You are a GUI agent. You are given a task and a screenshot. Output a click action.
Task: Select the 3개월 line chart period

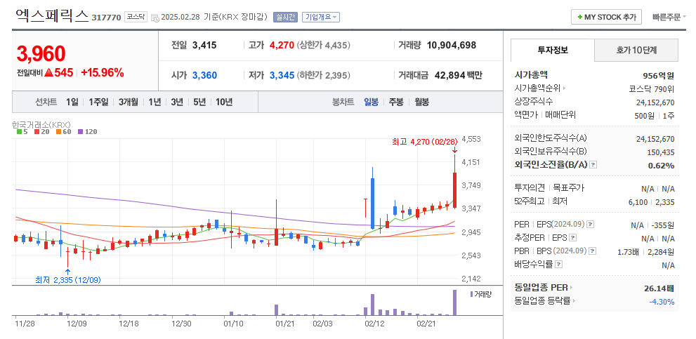128,102
